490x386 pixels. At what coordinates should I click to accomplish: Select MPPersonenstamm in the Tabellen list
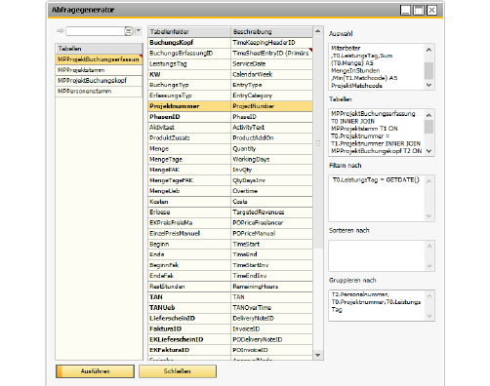(99, 92)
